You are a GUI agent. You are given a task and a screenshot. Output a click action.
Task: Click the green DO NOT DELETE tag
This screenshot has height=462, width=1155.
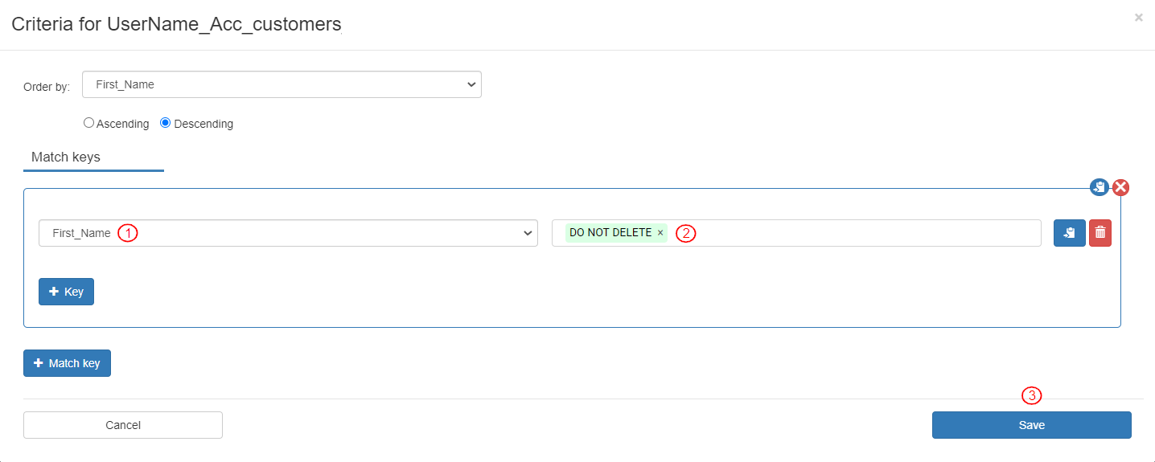[x=610, y=233]
